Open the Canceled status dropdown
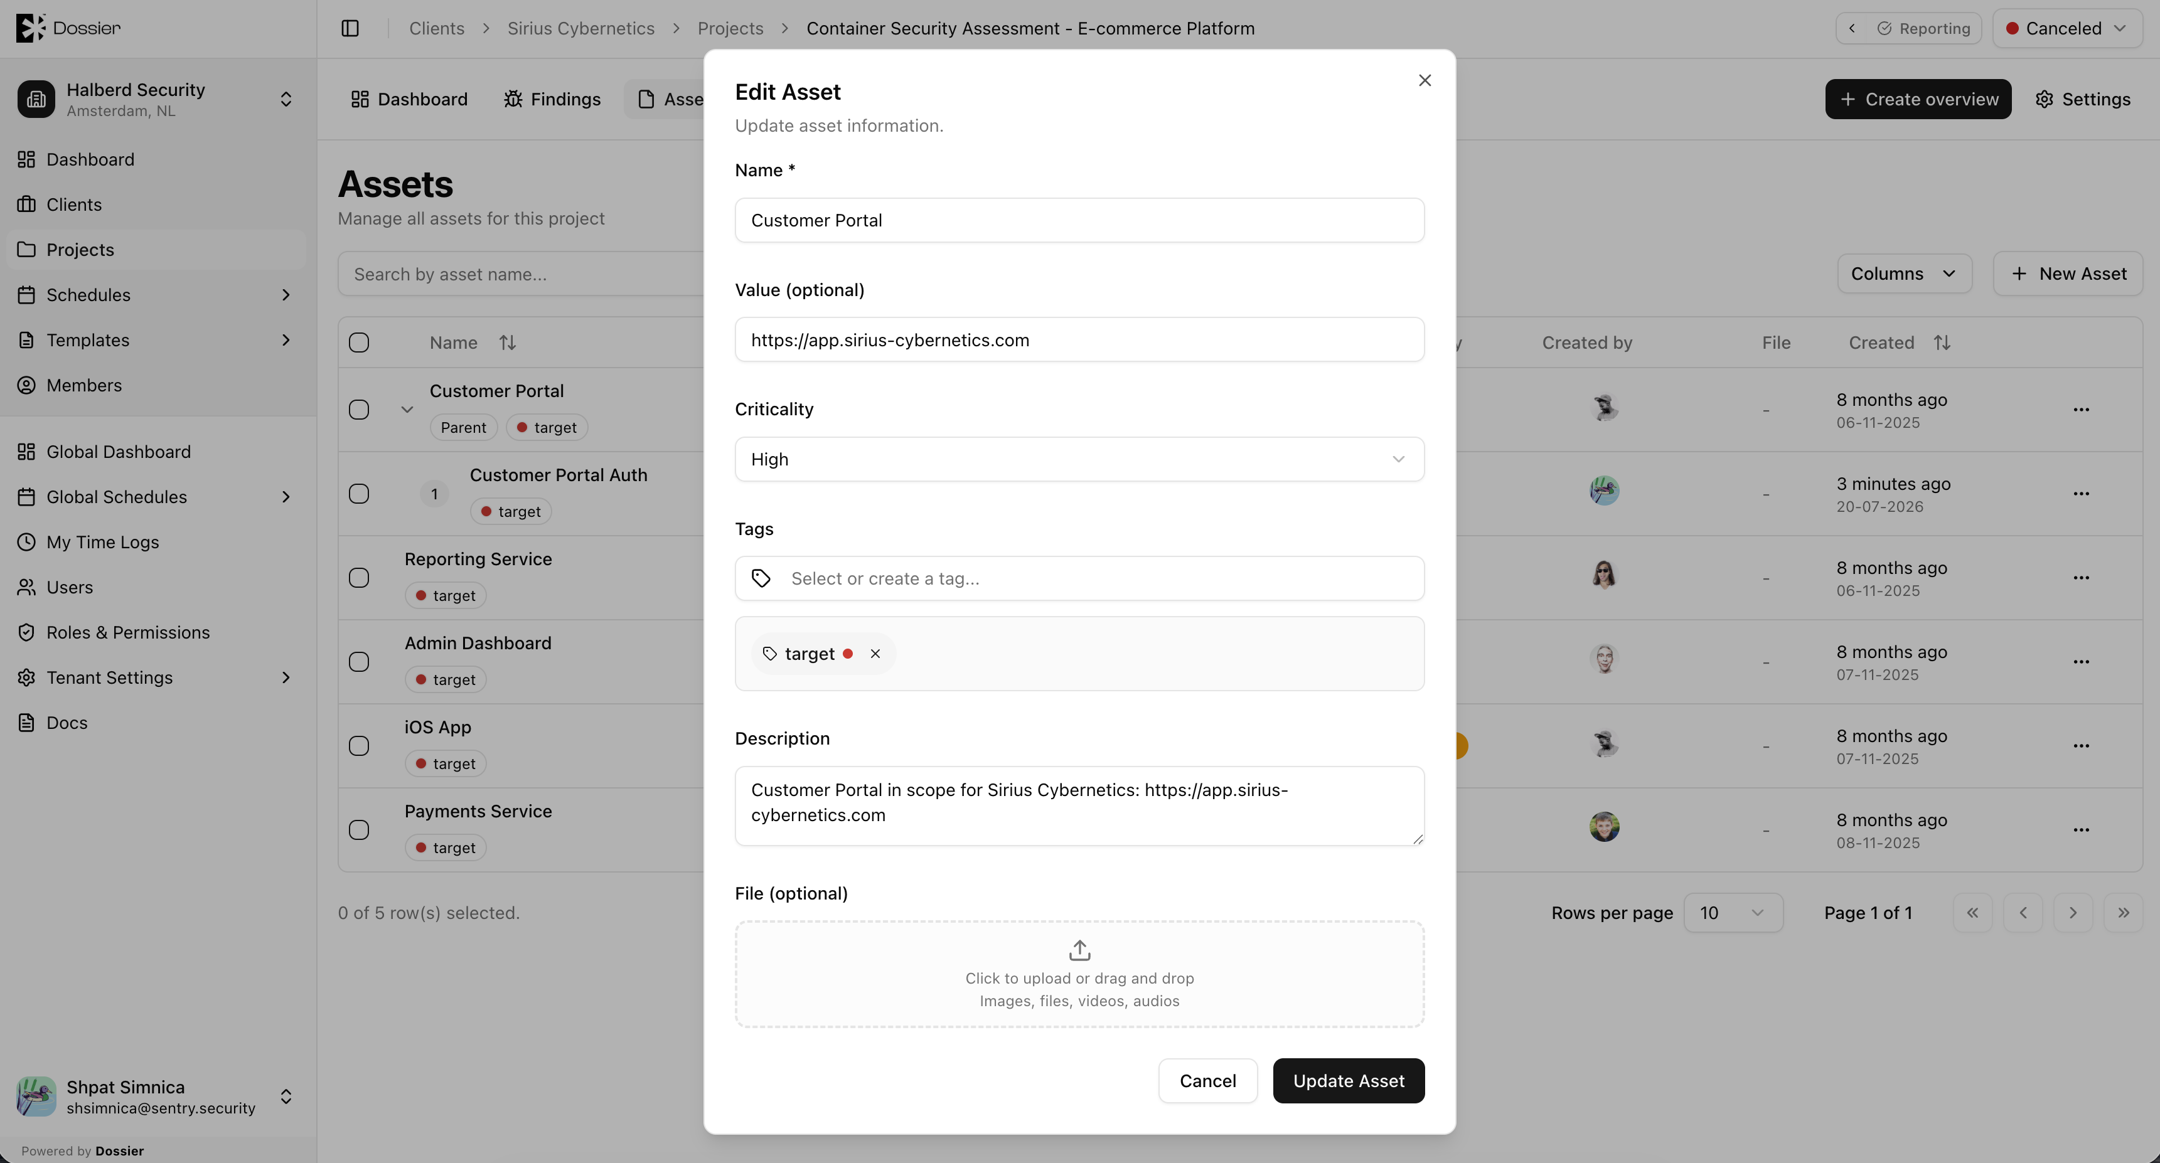Viewport: 2160px width, 1163px height. 2067,28
